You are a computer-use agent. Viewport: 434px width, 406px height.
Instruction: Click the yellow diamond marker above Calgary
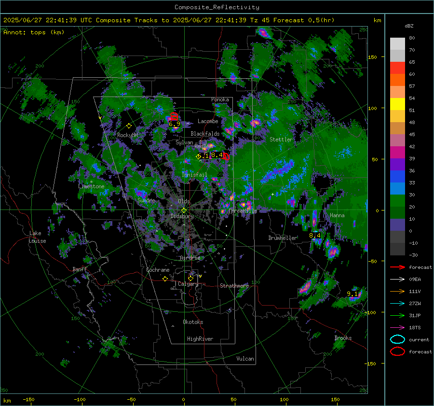[x=190, y=278]
